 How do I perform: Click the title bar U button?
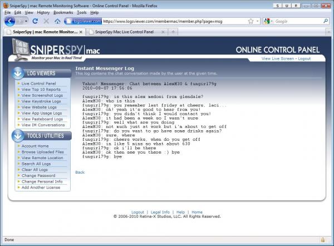point(287,6)
